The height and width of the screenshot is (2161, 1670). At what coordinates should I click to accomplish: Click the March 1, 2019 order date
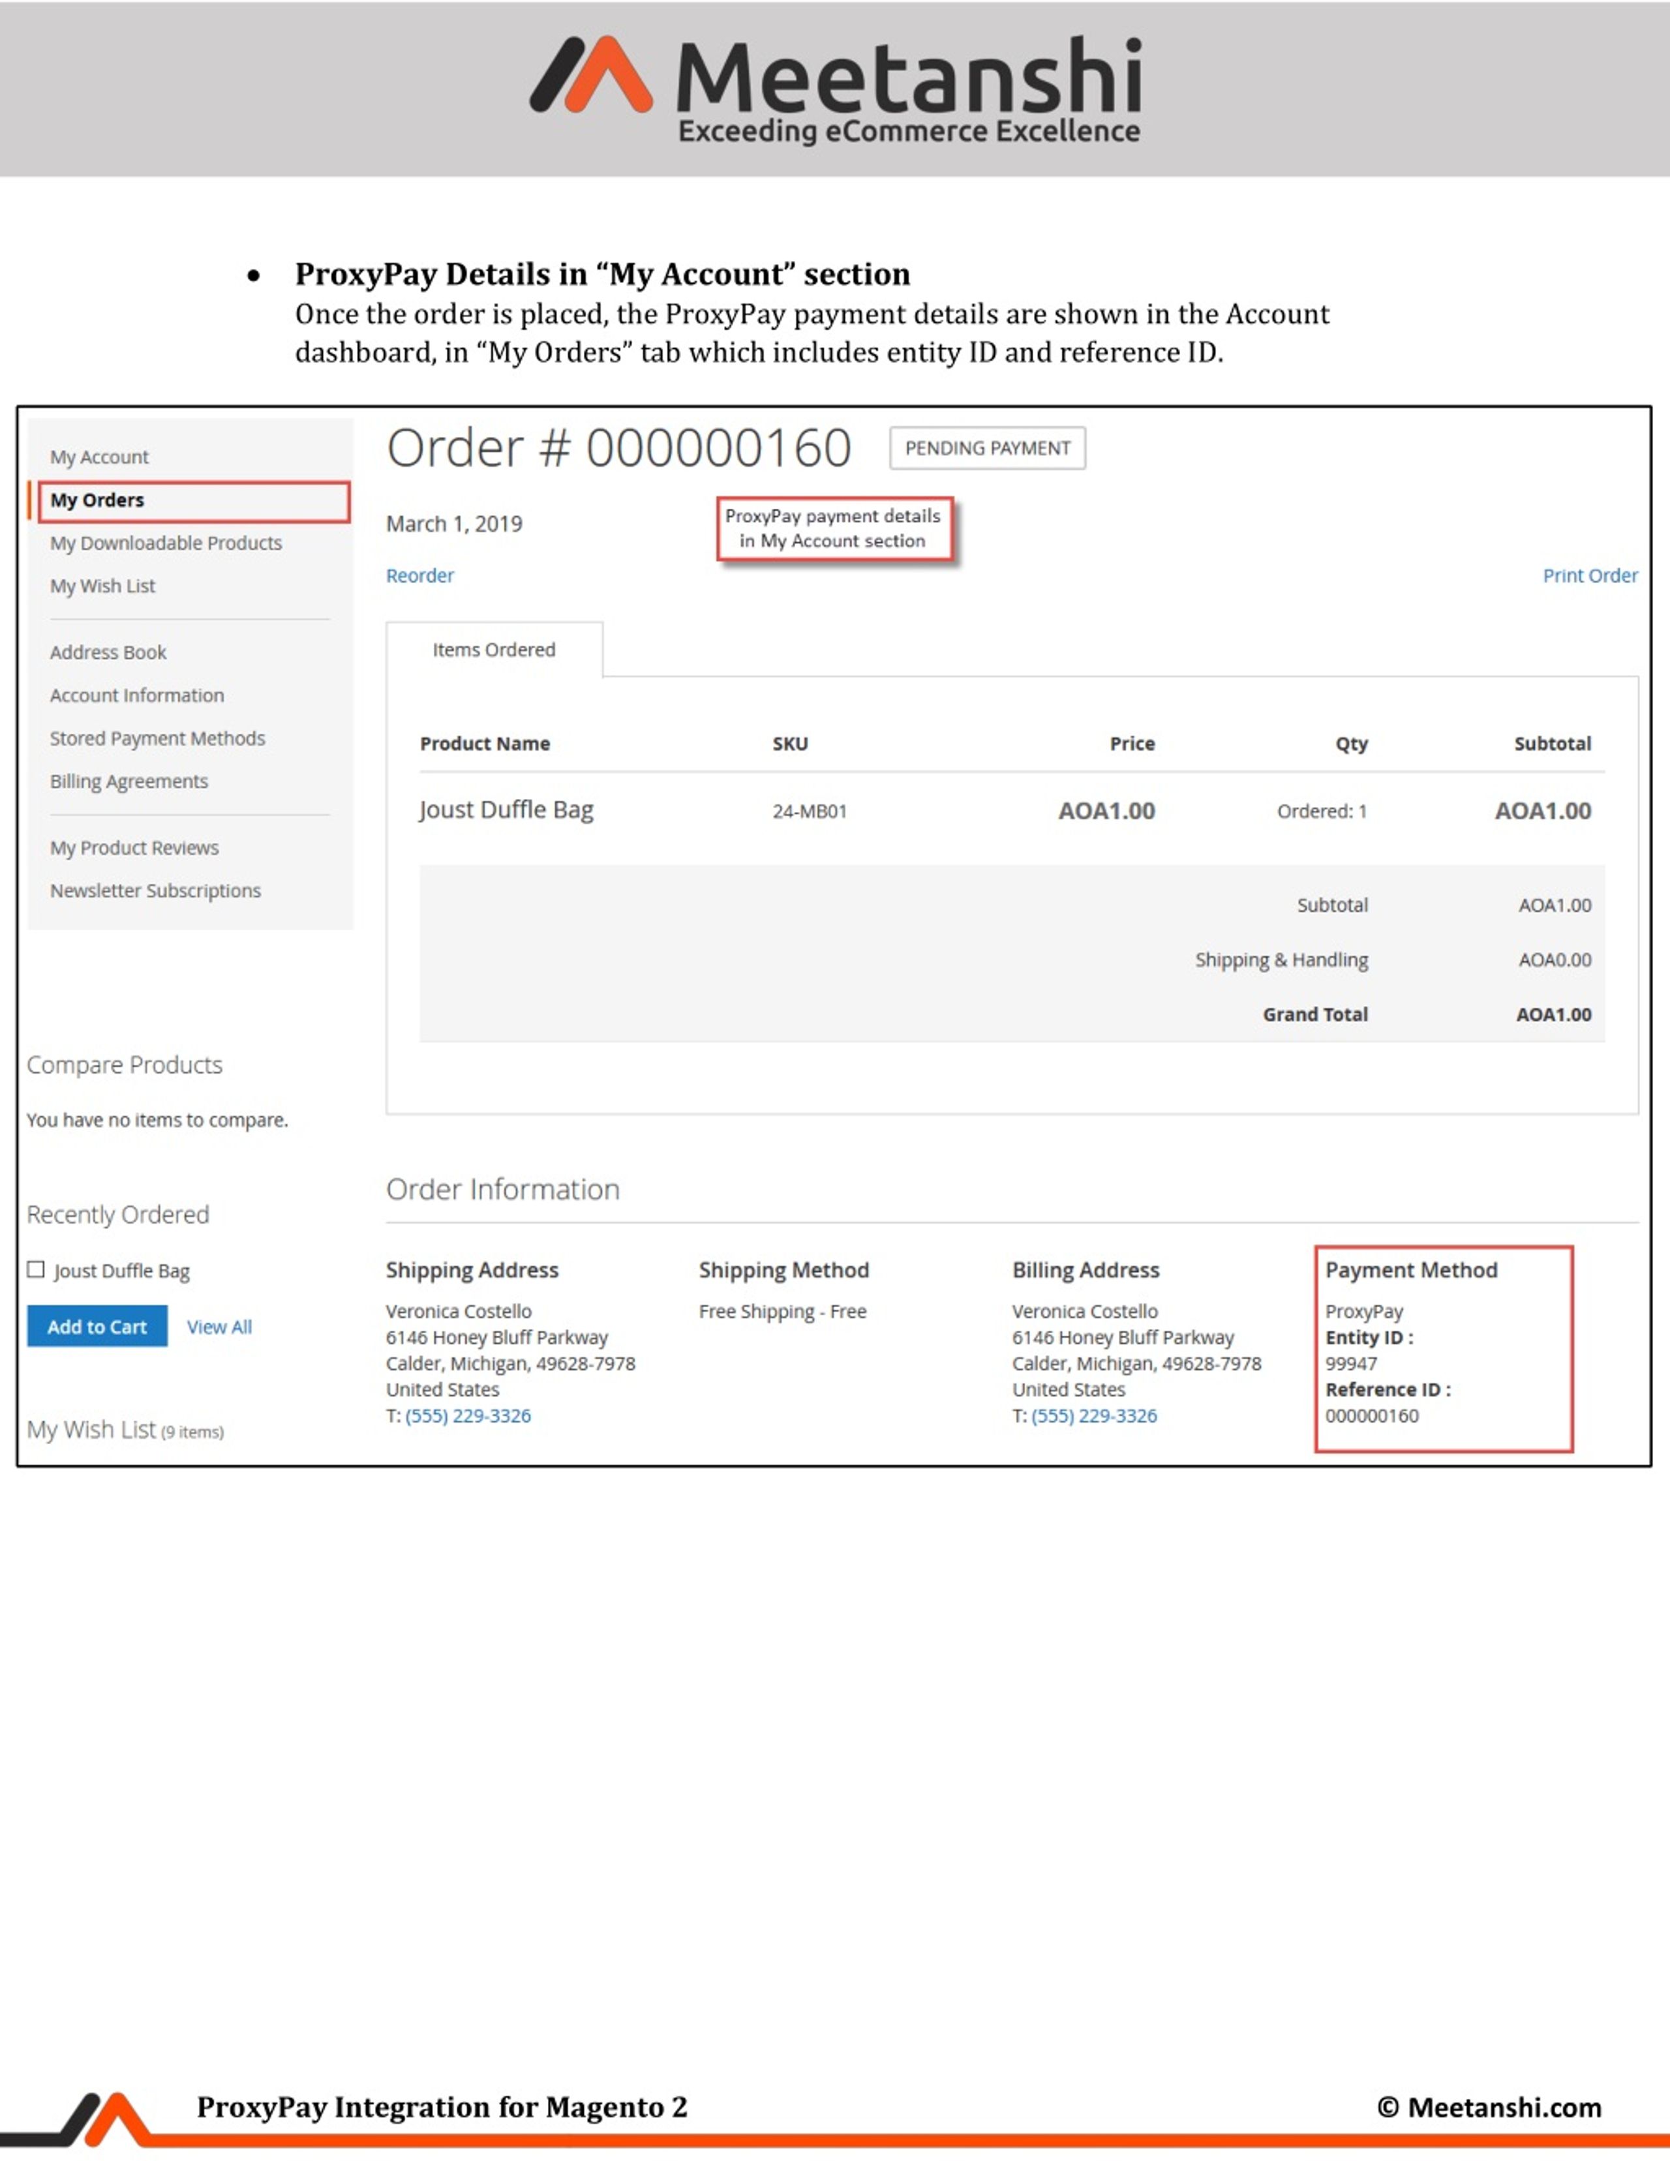(x=454, y=523)
